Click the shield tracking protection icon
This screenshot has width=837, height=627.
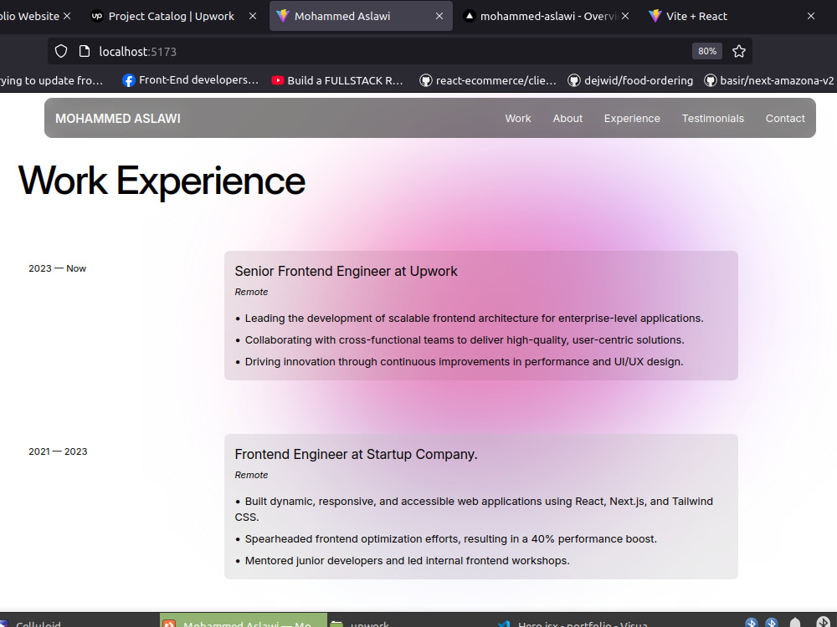pyautogui.click(x=61, y=51)
